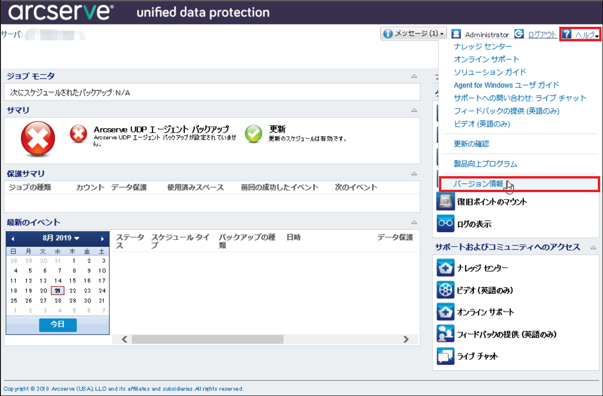This screenshot has height=396, width=603.
Task: Click the scrollbar left arrow in events table
Action: click(x=125, y=339)
